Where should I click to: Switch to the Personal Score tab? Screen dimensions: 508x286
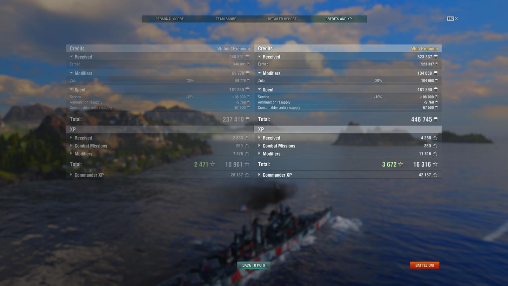(170, 19)
